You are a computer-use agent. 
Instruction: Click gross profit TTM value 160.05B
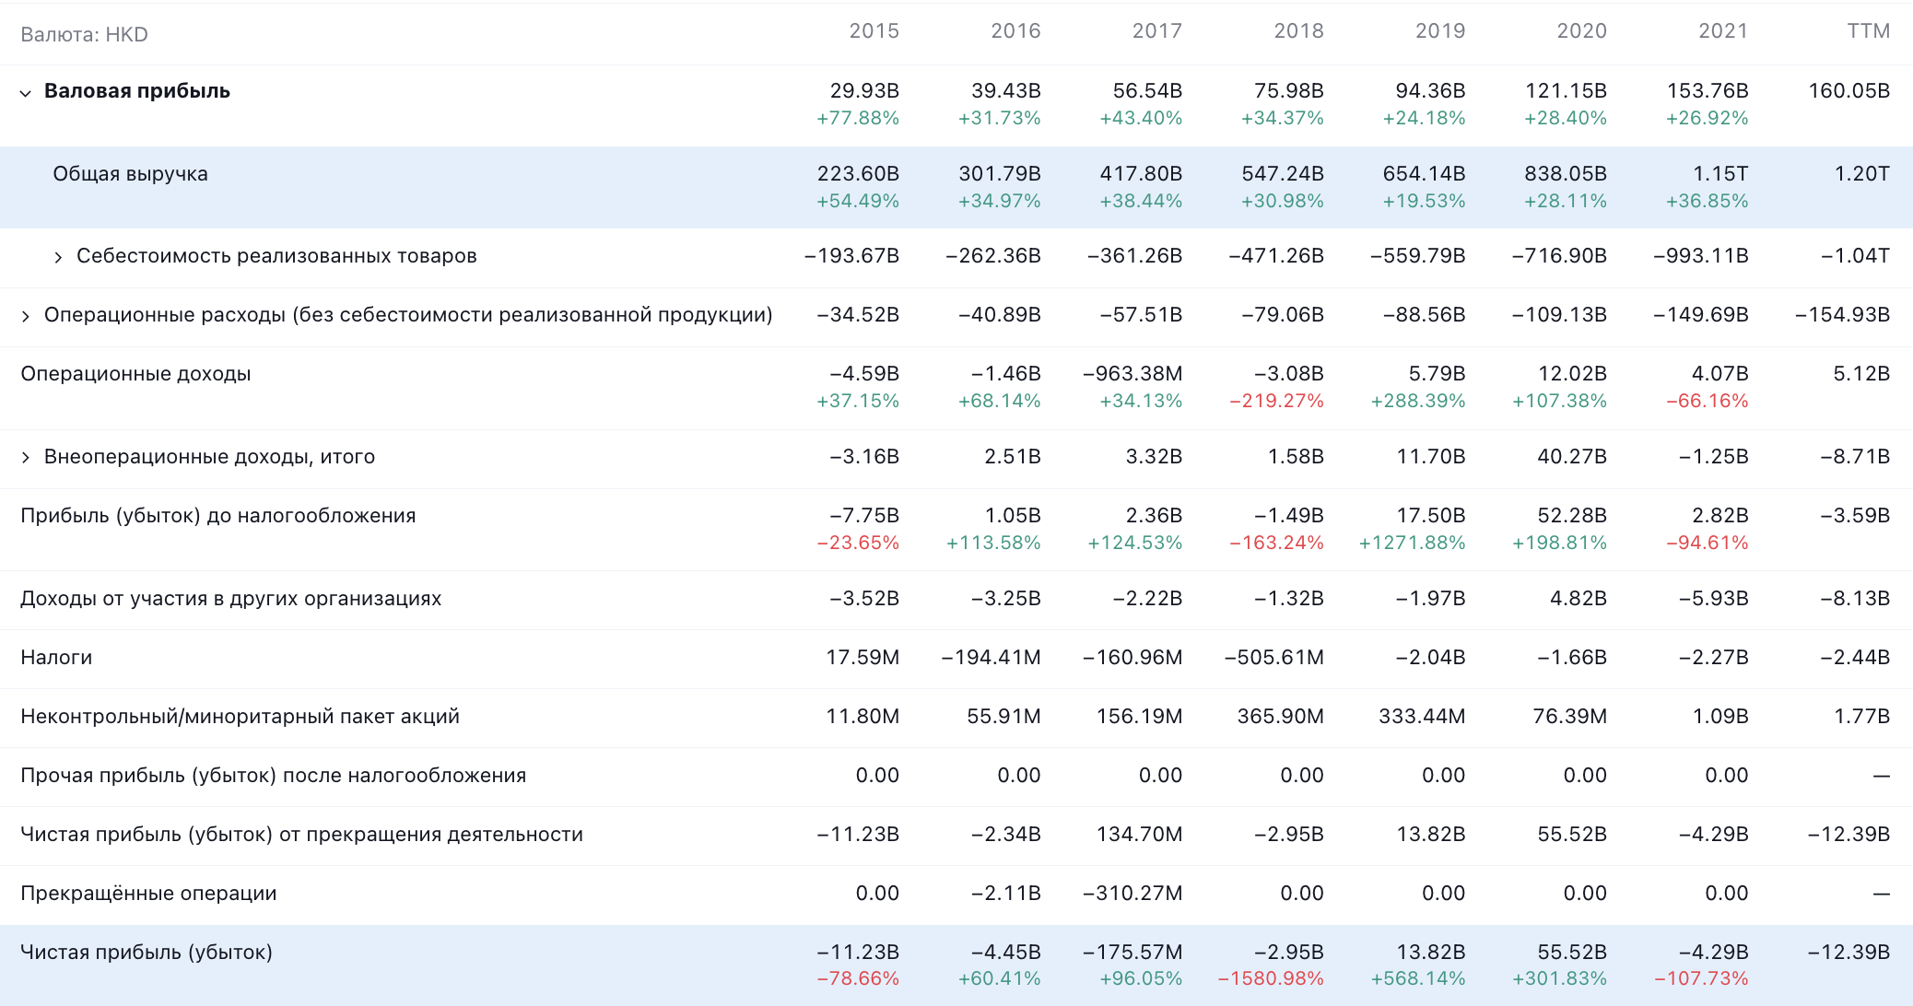(x=1849, y=91)
